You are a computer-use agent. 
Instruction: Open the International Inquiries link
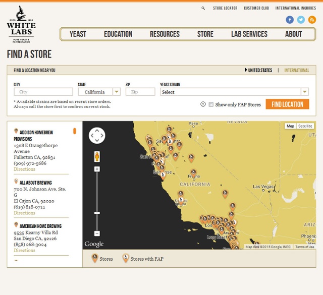296,8
